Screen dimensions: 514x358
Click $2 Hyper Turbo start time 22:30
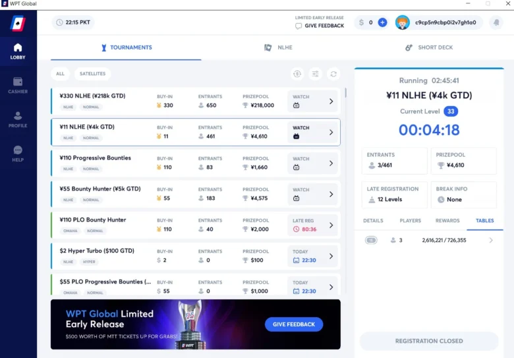coord(304,260)
